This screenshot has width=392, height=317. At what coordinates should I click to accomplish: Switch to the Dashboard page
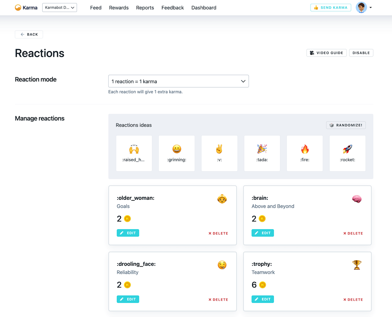pos(203,7)
